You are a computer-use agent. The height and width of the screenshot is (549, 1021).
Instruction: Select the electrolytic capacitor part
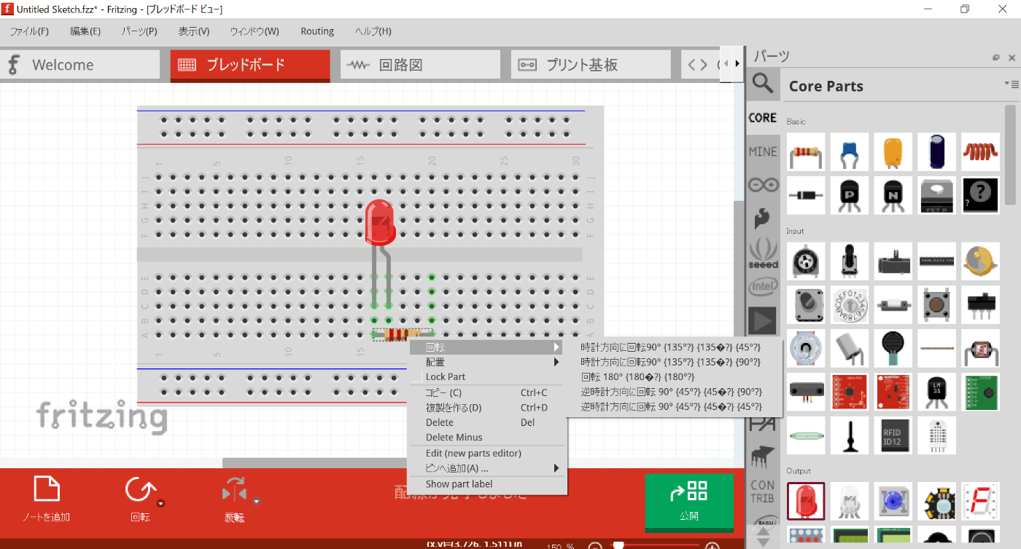[937, 151]
